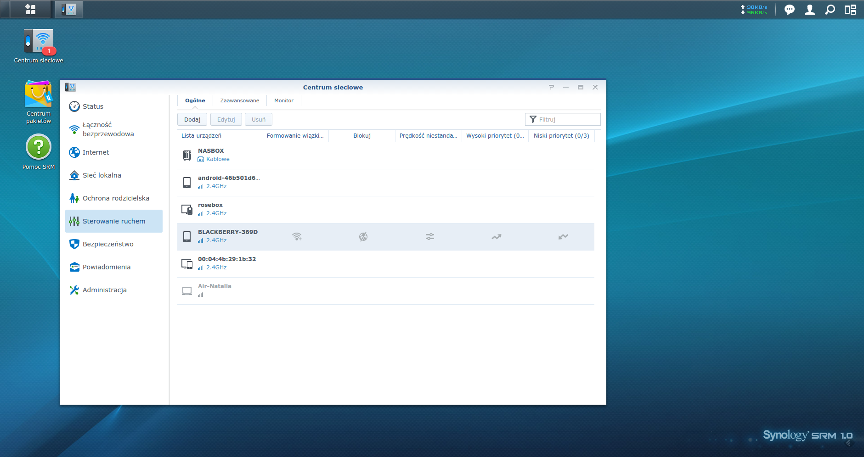Click android phone device icon
The image size is (864, 457).
click(187, 183)
